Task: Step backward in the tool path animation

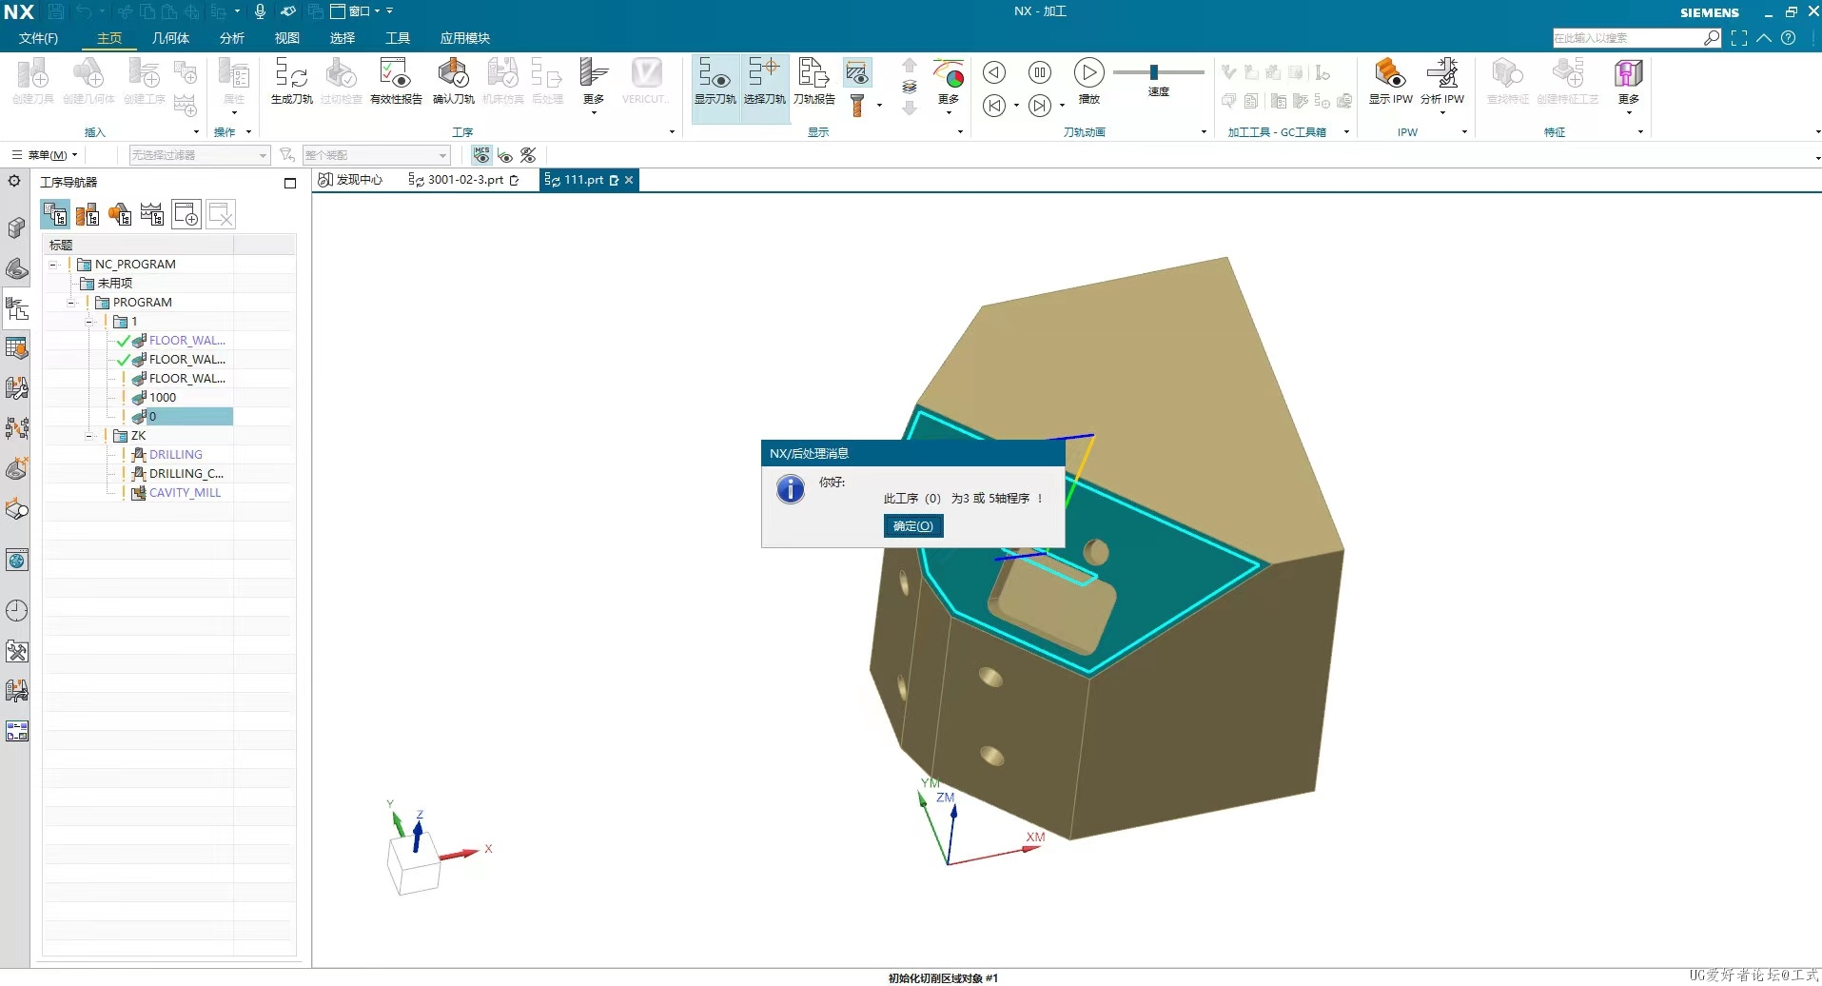Action: coord(994,72)
